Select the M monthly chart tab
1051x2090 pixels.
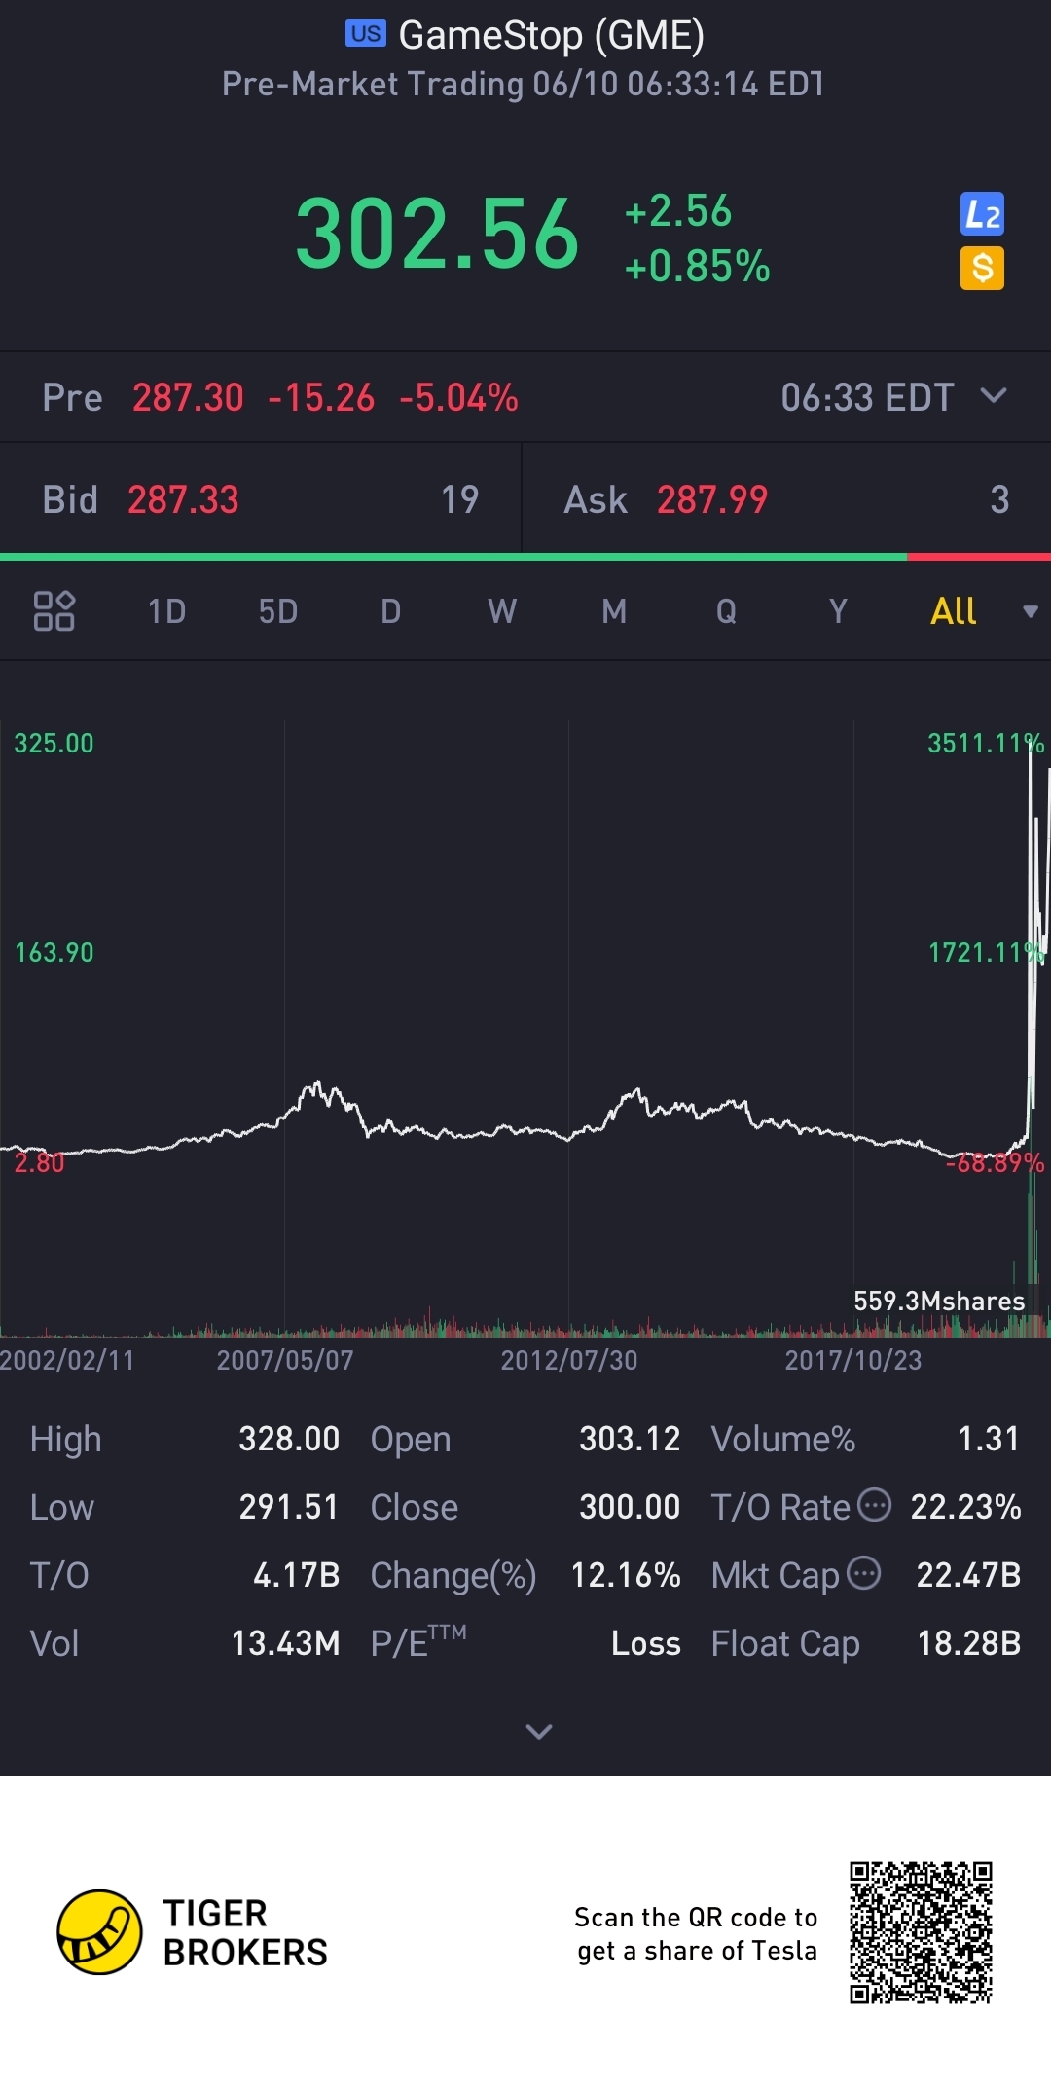[614, 611]
